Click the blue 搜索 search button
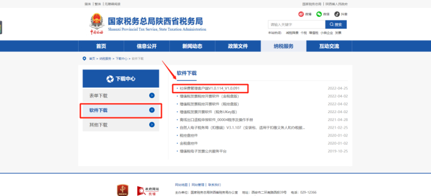The image size is (431, 196). (x=336, y=24)
